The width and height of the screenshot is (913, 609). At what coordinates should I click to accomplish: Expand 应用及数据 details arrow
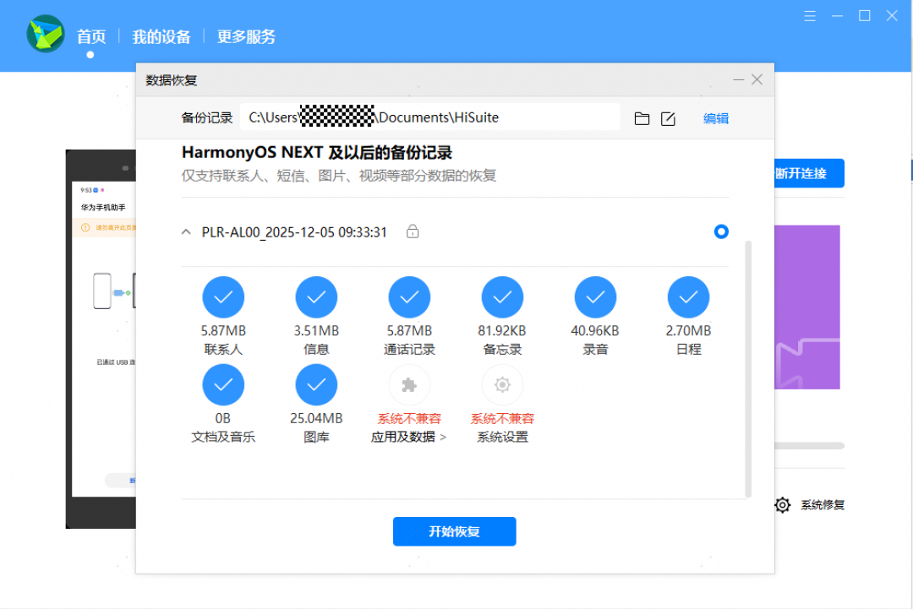point(443,438)
